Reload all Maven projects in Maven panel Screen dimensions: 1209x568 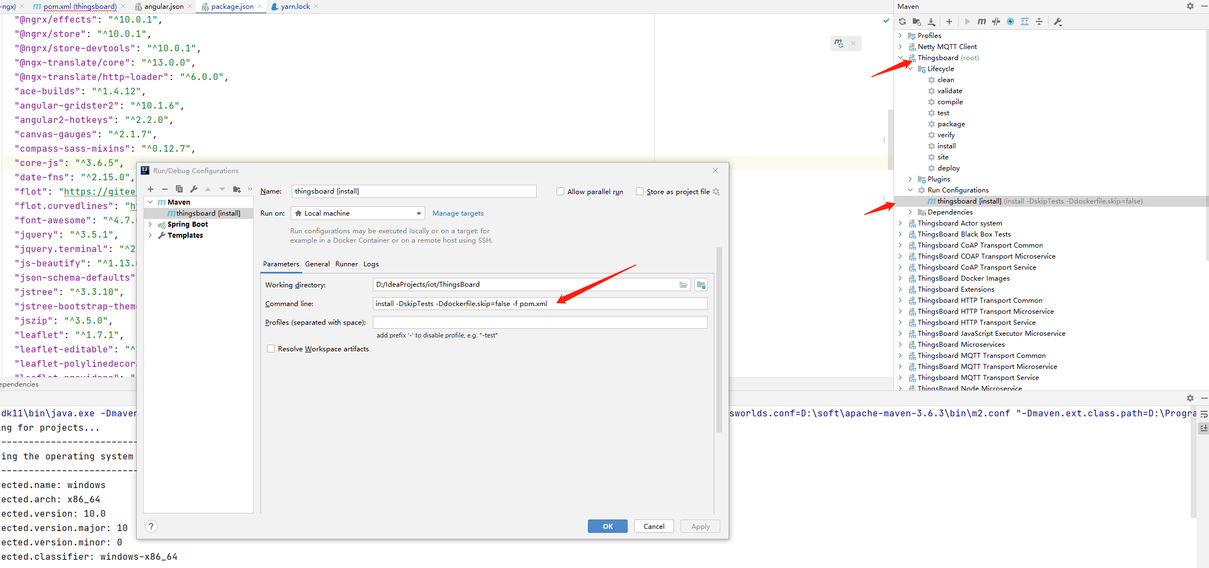(902, 22)
